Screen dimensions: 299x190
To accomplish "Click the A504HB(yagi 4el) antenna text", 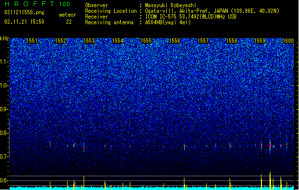I will point(168,22).
